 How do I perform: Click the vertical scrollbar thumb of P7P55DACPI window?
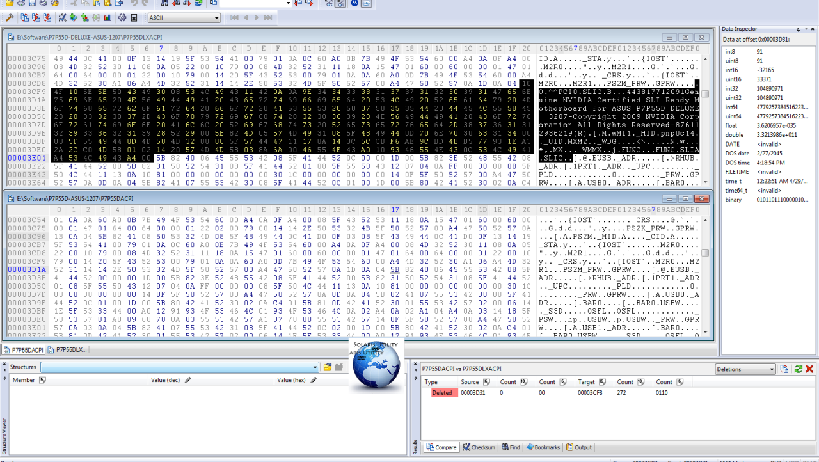[x=706, y=252]
